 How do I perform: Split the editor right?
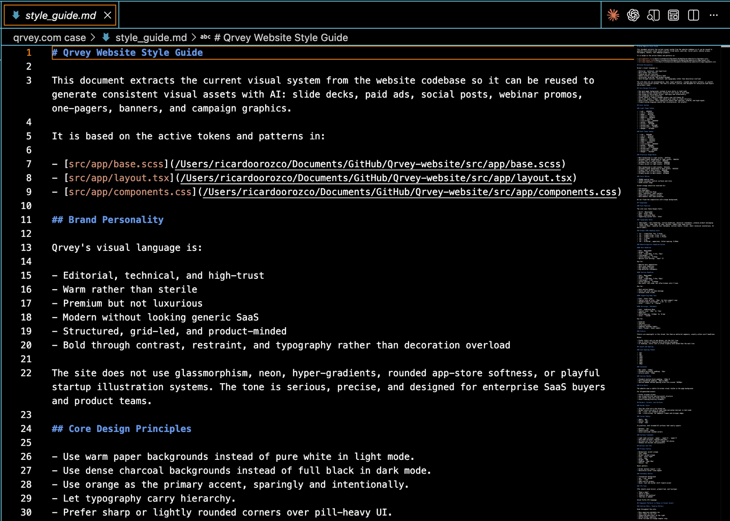[693, 15]
